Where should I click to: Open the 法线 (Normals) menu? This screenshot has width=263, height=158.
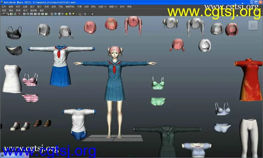click(x=86, y=7)
